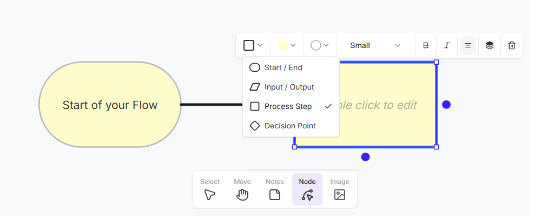This screenshot has width=541, height=219.
Task: Open the yellow fill color swatch
Action: [x=286, y=45]
